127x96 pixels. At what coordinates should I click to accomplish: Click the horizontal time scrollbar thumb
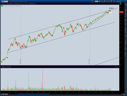point(33,94)
